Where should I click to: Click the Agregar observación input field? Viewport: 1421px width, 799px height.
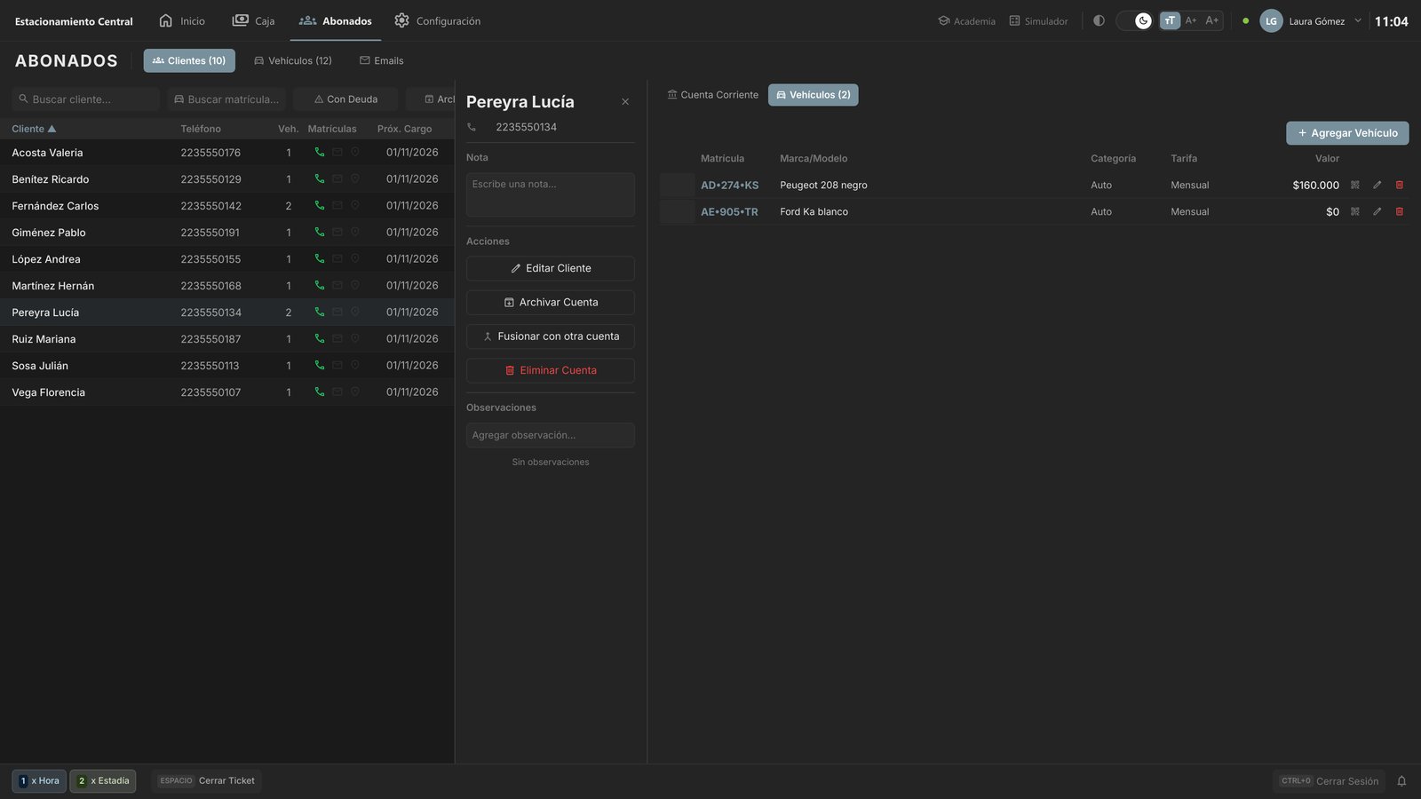tap(551, 435)
